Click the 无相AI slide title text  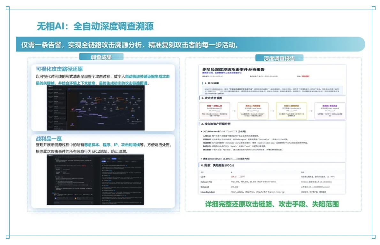pyautogui.click(x=95, y=26)
